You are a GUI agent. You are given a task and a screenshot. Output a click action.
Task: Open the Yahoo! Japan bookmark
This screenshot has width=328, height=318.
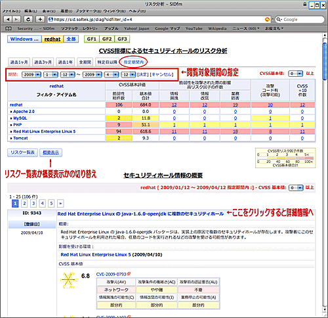pyautogui.click(x=136, y=29)
